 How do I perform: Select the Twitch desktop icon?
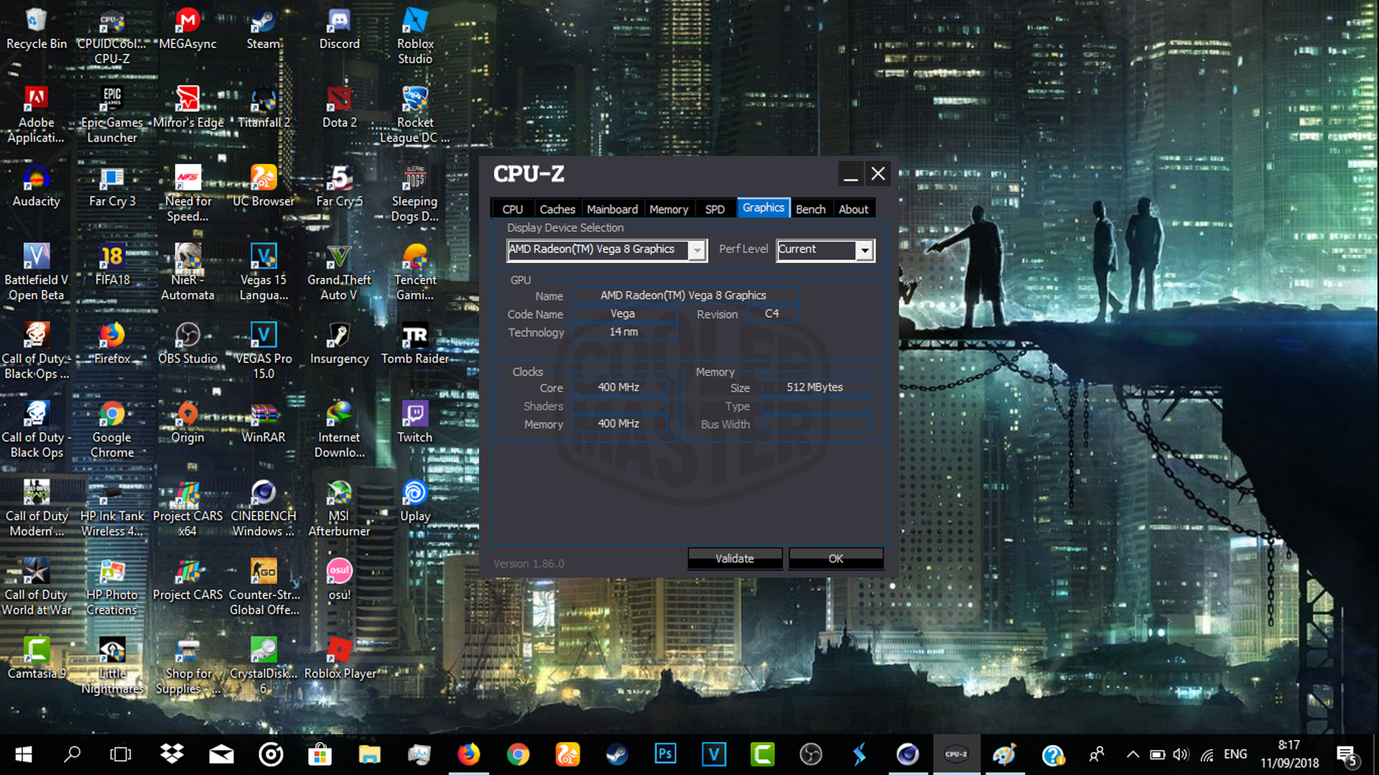click(x=415, y=422)
